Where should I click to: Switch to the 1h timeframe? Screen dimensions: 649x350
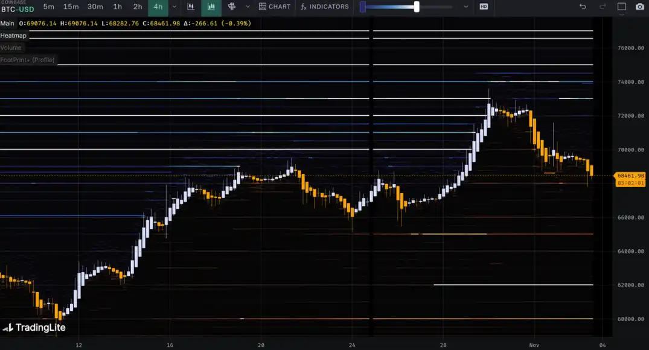pos(118,7)
